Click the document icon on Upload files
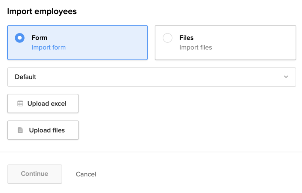Screen dimensions: 302x193 coord(20,130)
